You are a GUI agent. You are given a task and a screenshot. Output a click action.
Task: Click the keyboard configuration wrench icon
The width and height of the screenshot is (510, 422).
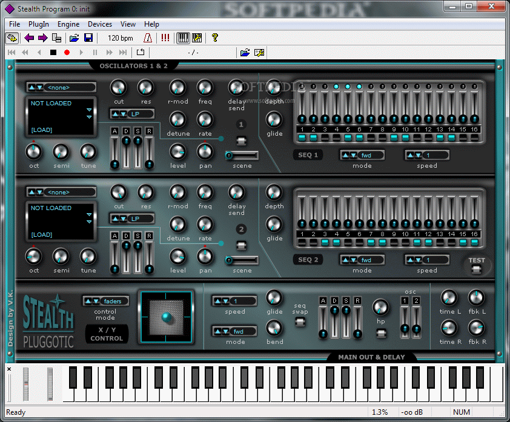pos(197,38)
